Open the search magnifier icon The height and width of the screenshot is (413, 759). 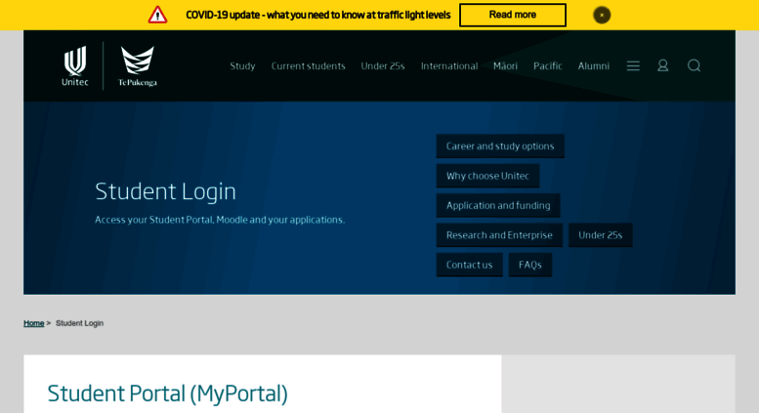[x=694, y=65]
